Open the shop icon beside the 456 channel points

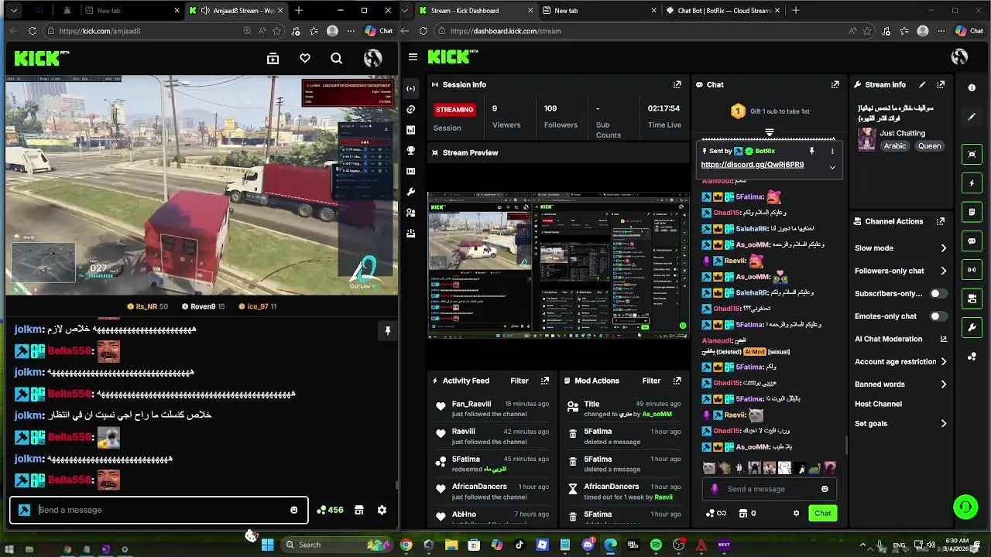[x=358, y=510]
